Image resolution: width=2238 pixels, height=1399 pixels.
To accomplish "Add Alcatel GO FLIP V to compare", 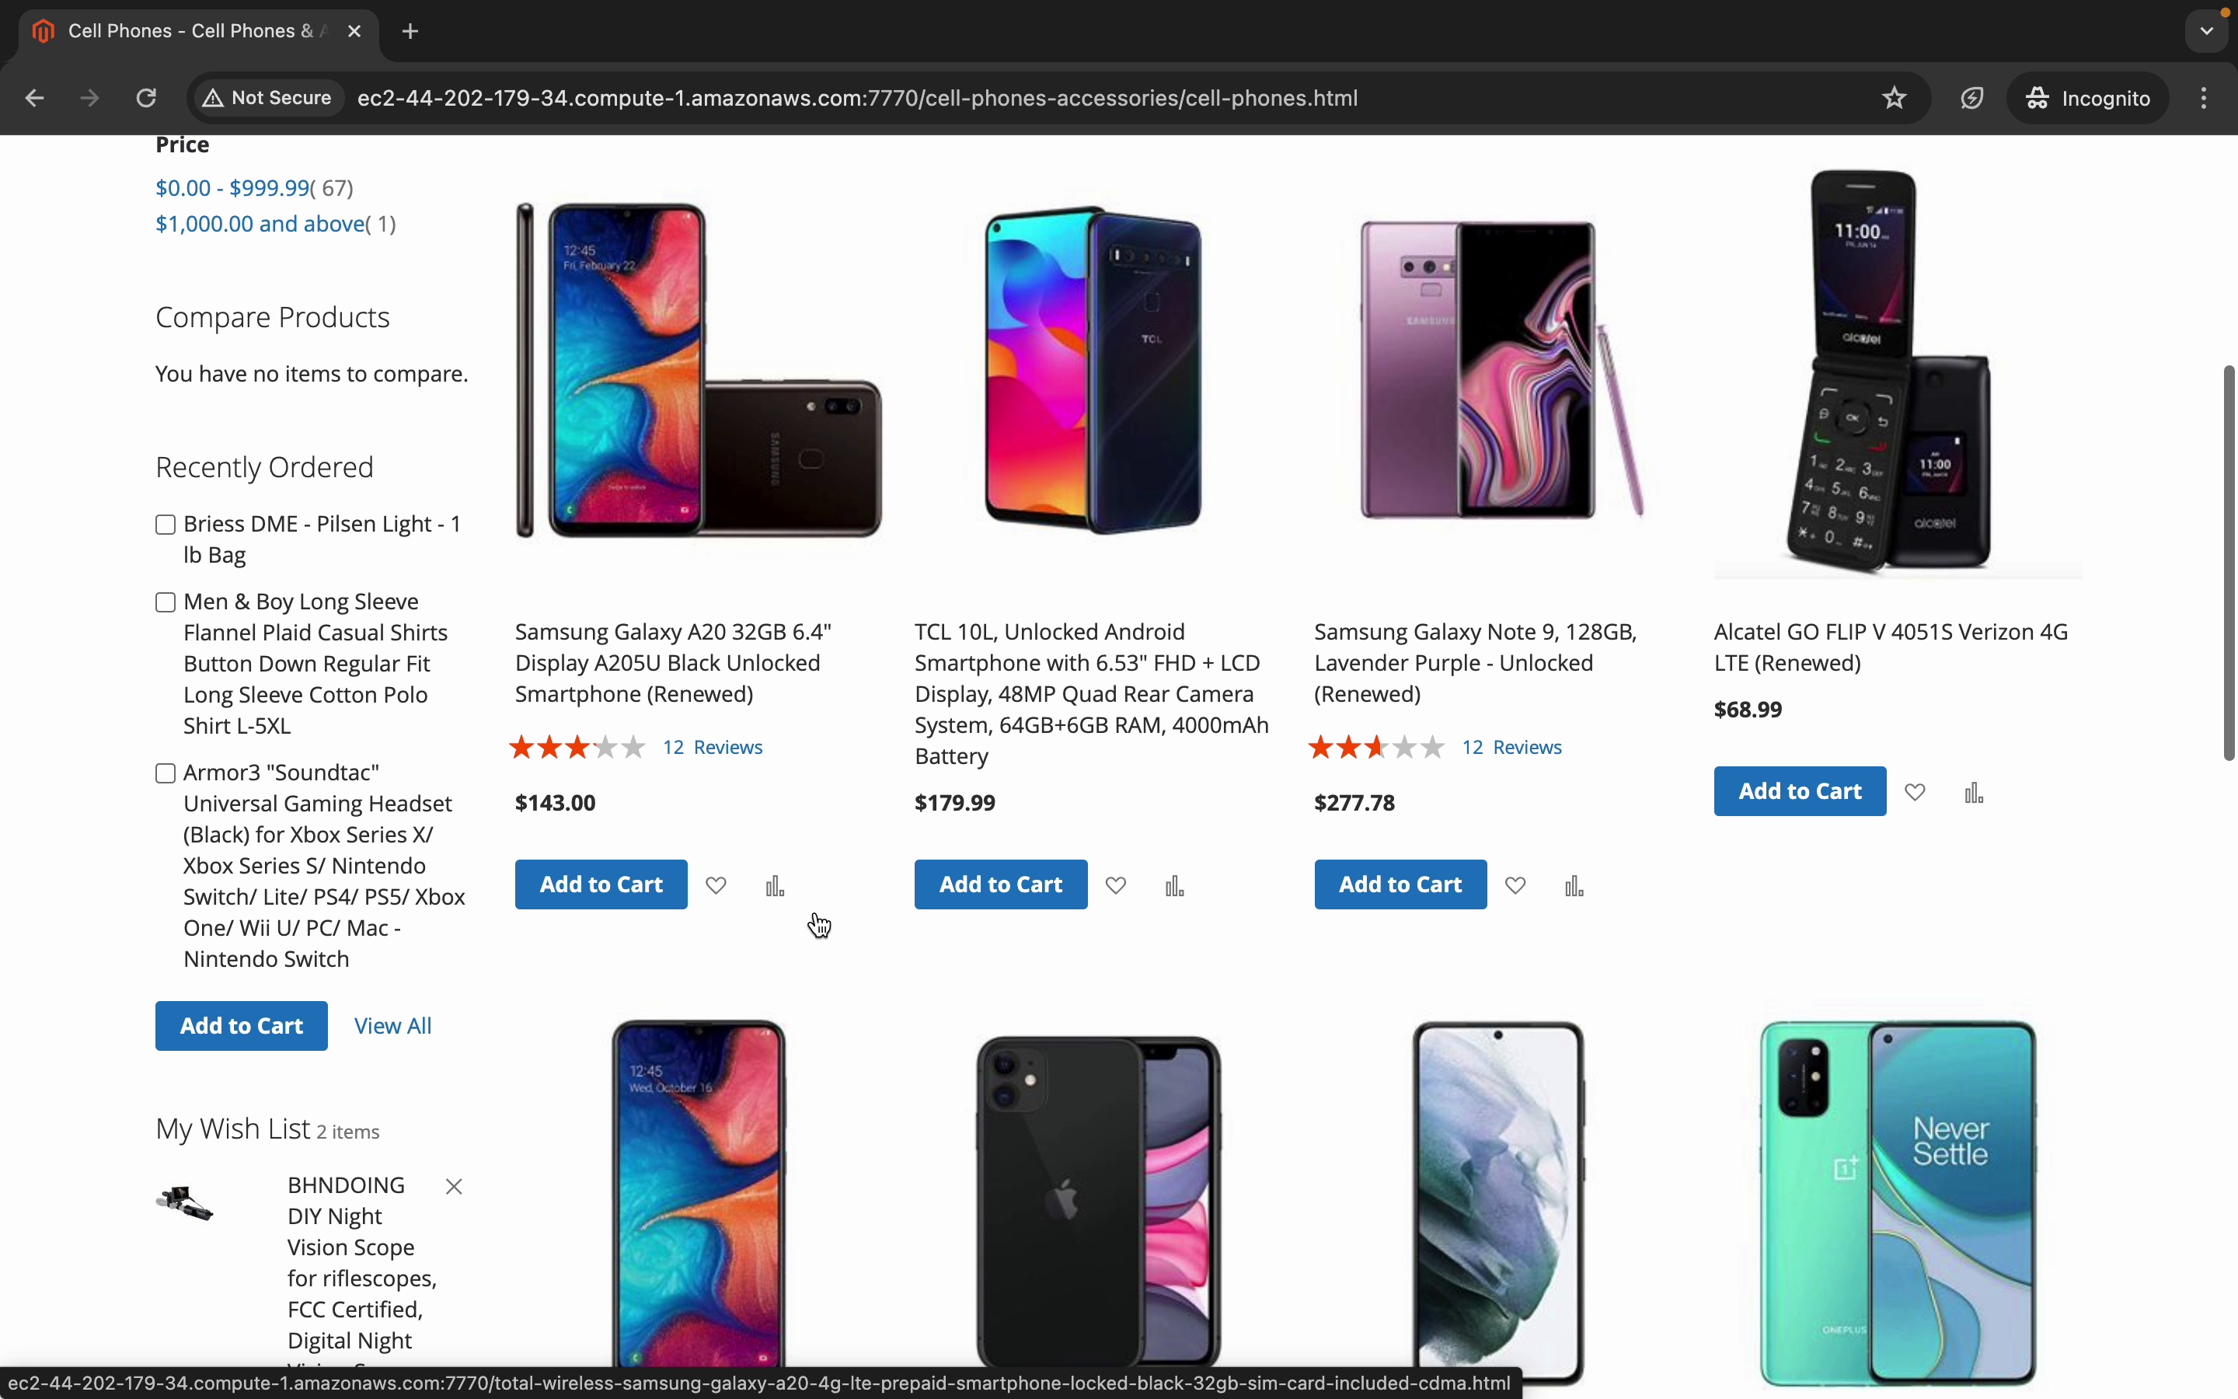I will pos(1974,793).
